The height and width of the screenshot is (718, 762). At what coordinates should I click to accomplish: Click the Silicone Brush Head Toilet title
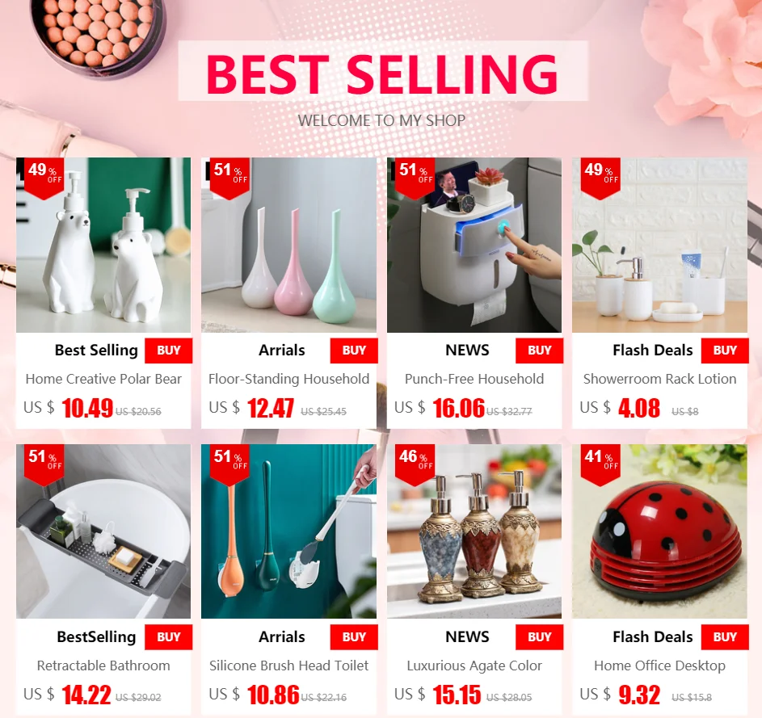tap(288, 666)
